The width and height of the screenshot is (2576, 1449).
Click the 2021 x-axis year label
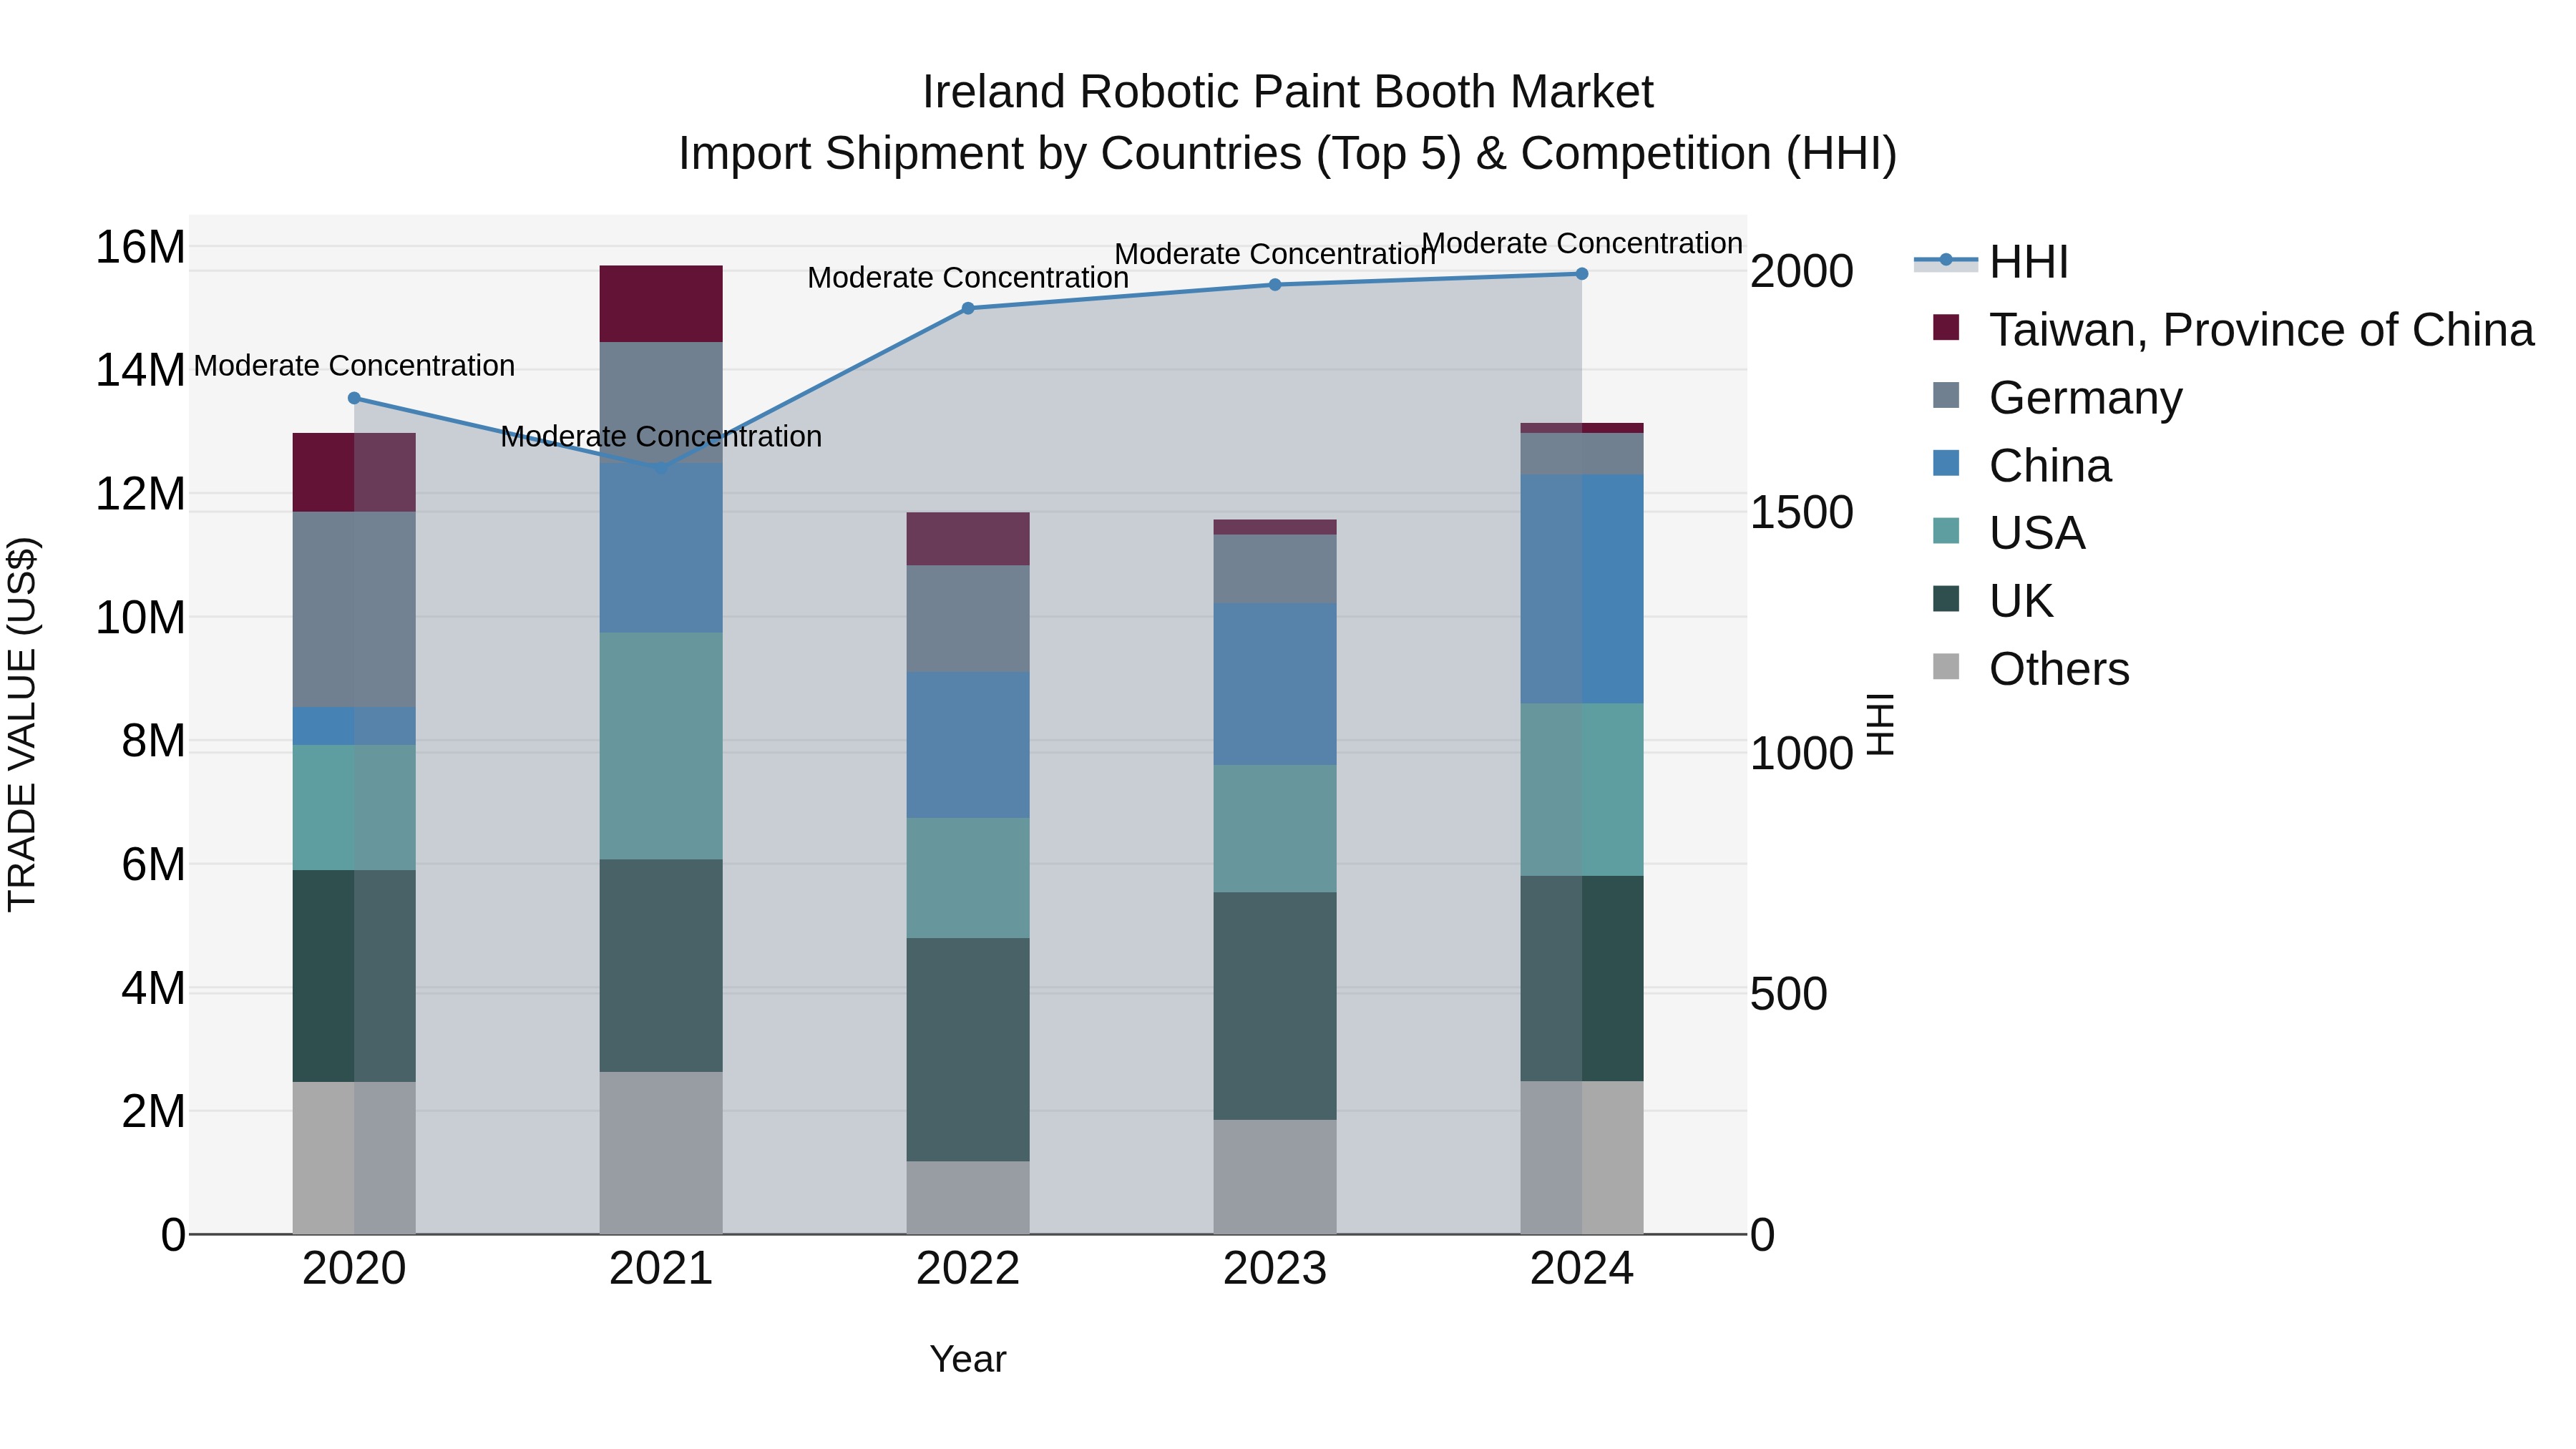pyautogui.click(x=661, y=1269)
